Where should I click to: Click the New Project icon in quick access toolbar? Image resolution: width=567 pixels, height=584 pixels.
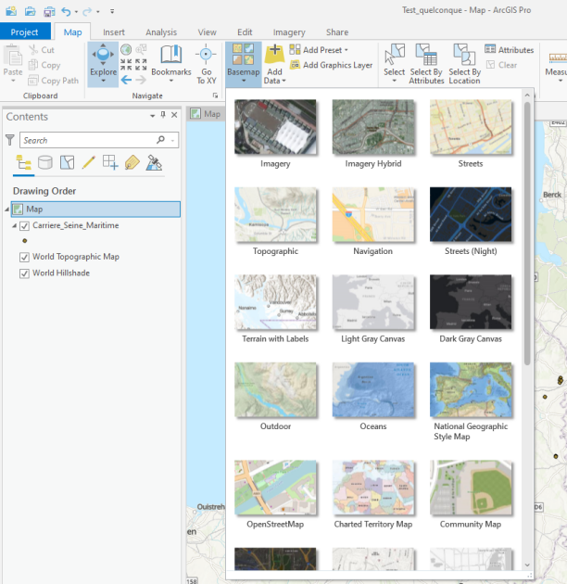[11, 11]
